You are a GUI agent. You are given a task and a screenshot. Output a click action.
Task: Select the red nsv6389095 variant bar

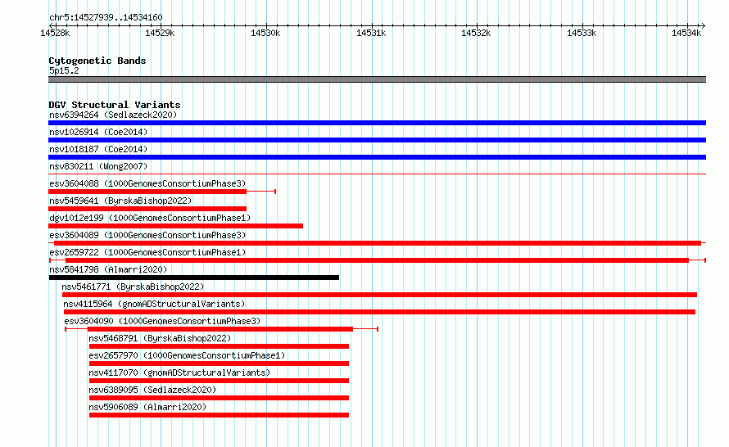(219, 398)
